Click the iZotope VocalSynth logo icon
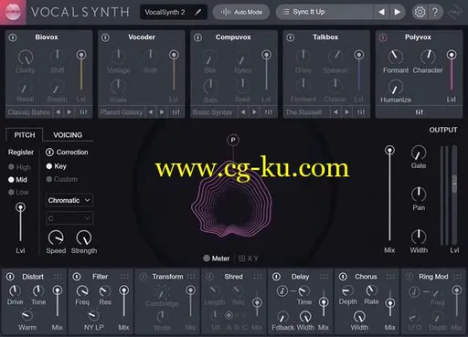468x337 pixels. pyautogui.click(x=13, y=12)
